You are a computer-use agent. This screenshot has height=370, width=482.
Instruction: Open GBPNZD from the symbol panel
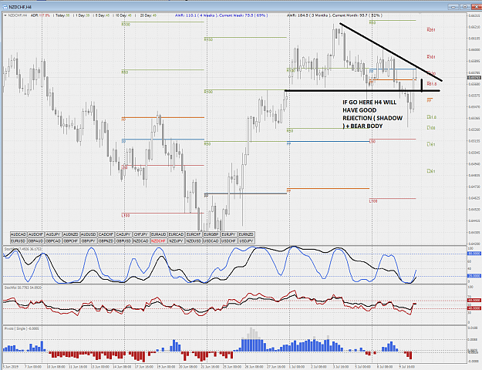point(106,241)
